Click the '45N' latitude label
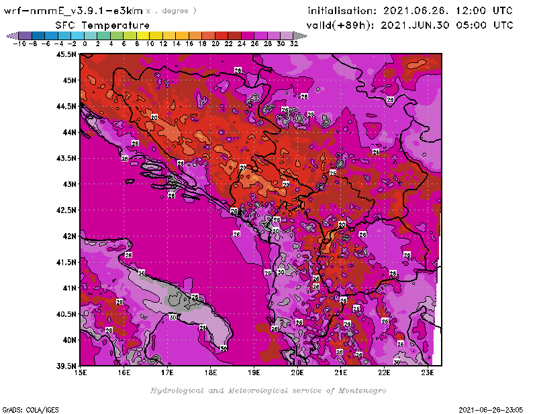537x414 pixels. point(69,80)
